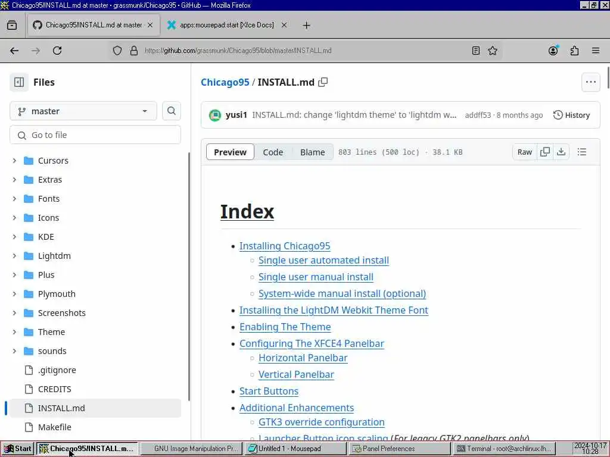Open the document outline icon

point(581,152)
